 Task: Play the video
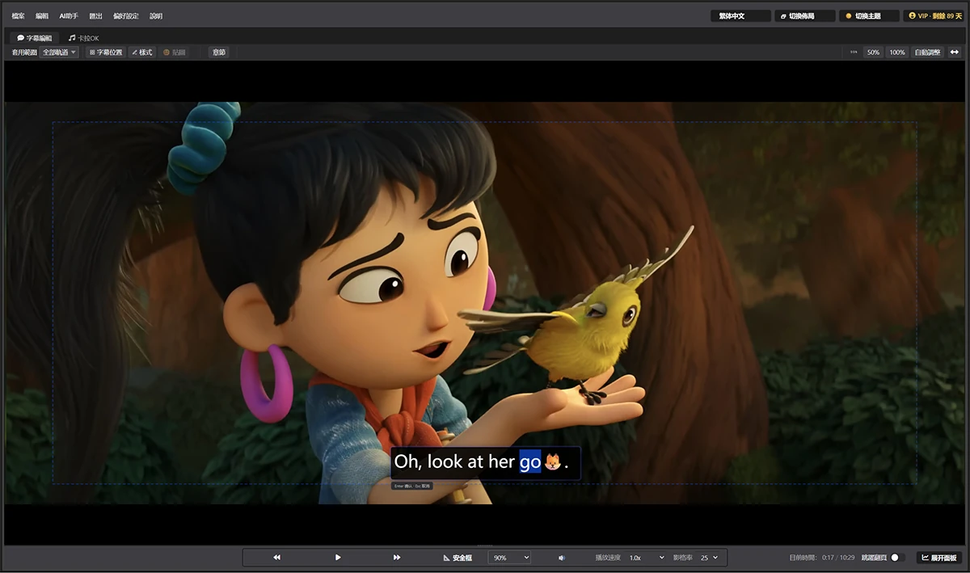(x=338, y=558)
